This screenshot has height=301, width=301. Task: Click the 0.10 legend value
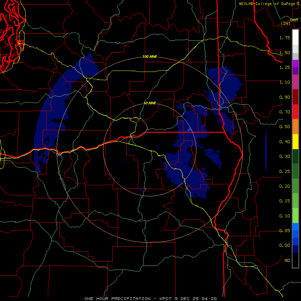click(x=285, y=216)
